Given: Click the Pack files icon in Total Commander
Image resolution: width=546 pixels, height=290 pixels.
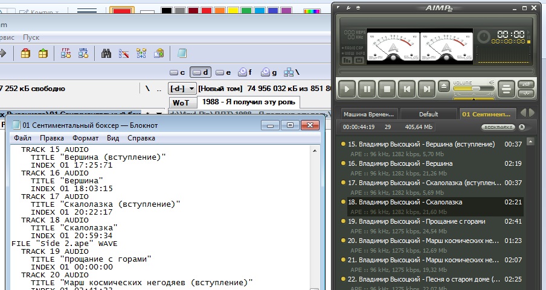Looking at the screenshot, I should coord(25,53).
